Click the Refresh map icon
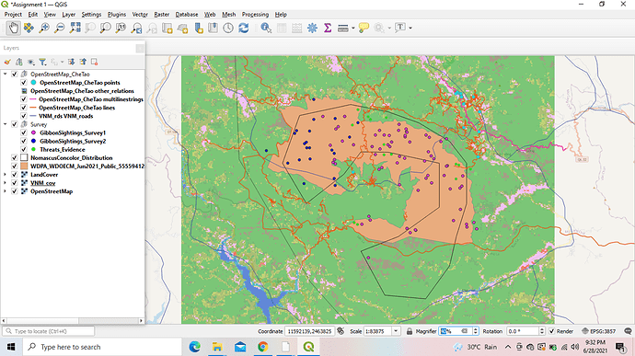The width and height of the screenshot is (635, 356). (x=243, y=28)
